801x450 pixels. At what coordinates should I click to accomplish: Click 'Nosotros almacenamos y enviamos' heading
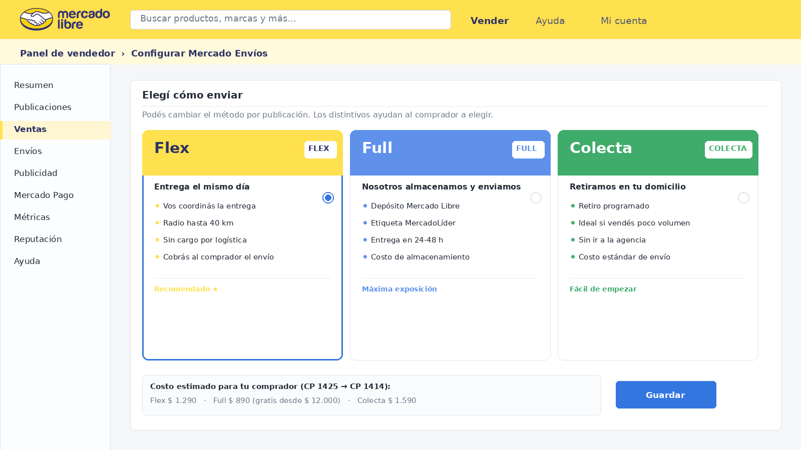click(x=441, y=186)
